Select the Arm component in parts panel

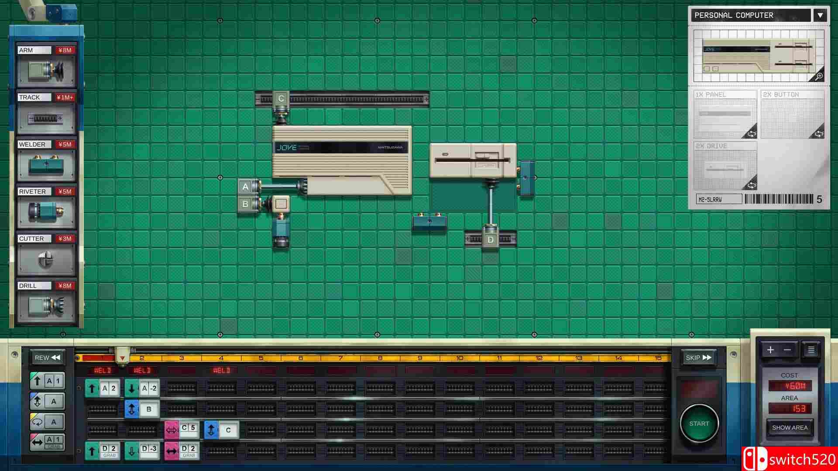(46, 70)
